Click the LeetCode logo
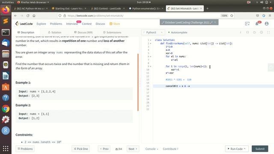Image resolution: width=274 pixels, height=154 pixels. pos(24,24)
